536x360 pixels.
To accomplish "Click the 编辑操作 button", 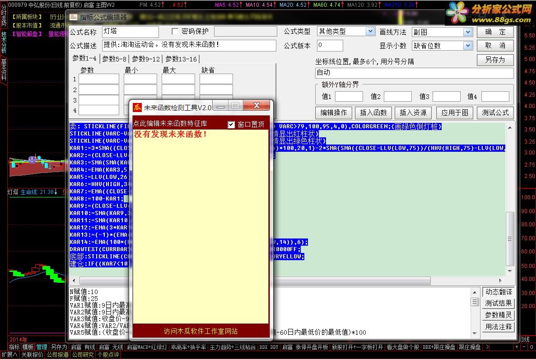I will [334, 112].
